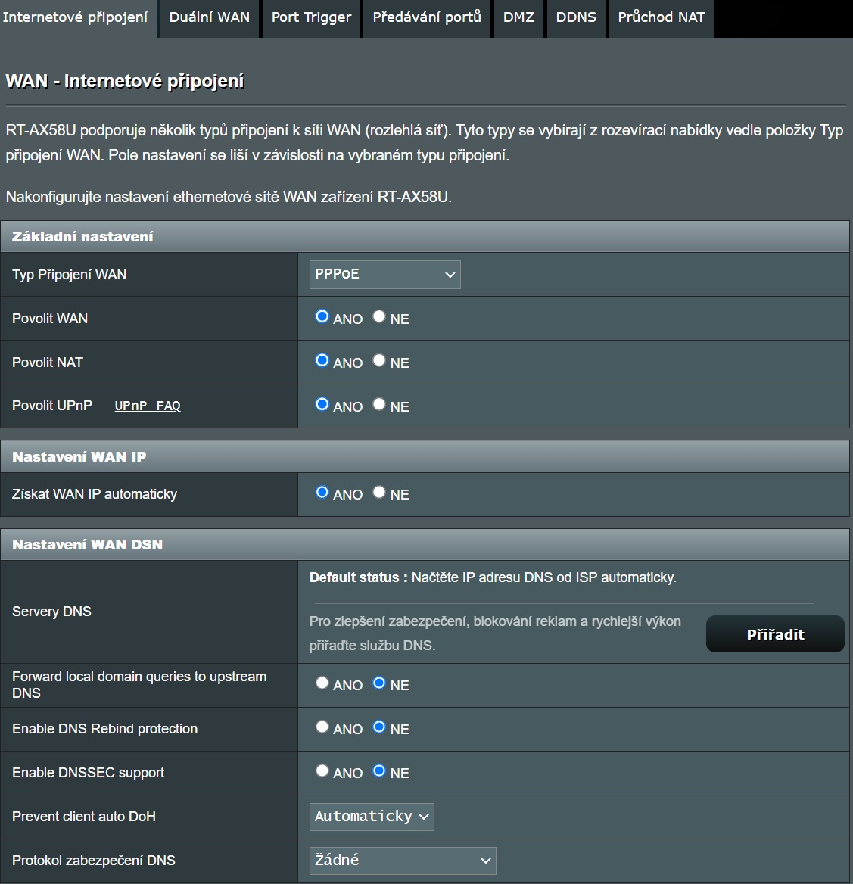Expand the Typ Připojení WAN dropdown
853x884 pixels.
click(384, 275)
